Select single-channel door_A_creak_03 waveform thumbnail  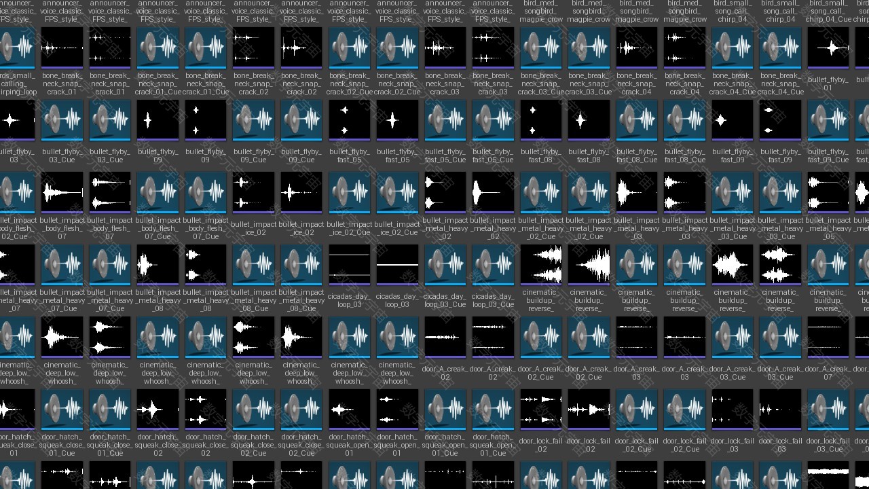coord(684,338)
